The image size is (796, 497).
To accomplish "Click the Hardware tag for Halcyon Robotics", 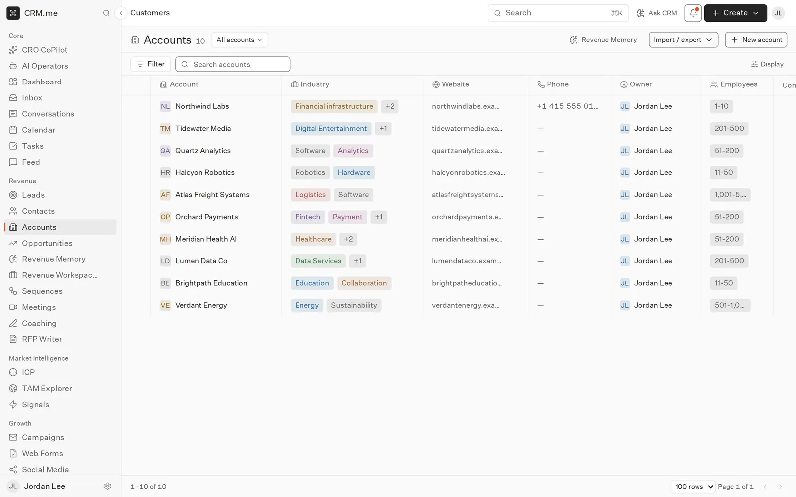I will [354, 172].
